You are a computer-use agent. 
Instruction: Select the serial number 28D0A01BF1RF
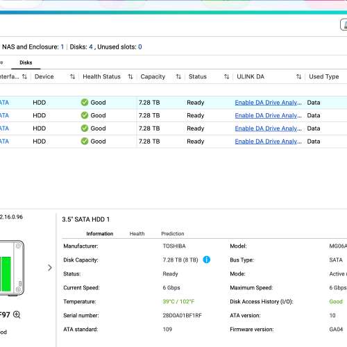point(183,315)
